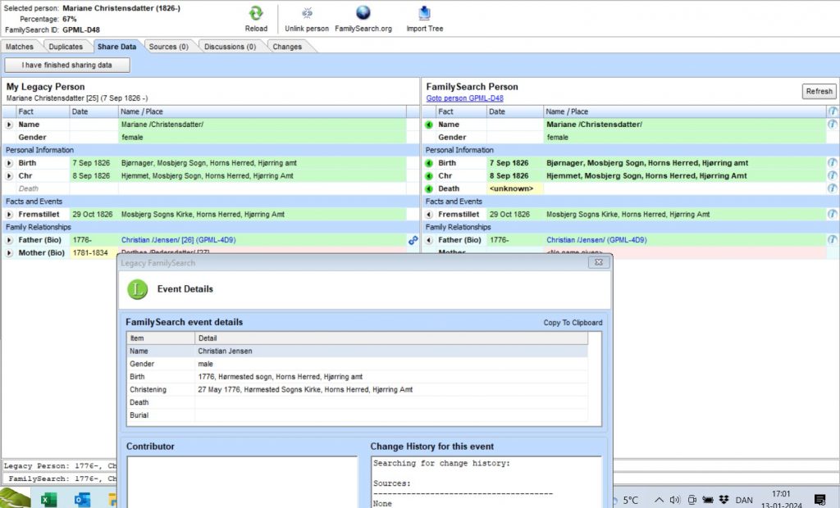Click the link icon on Father (Bio) row
The height and width of the screenshot is (508, 840).
[x=413, y=240]
